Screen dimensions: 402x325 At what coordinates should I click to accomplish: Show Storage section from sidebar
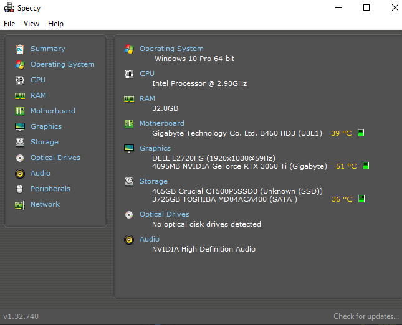coord(44,142)
